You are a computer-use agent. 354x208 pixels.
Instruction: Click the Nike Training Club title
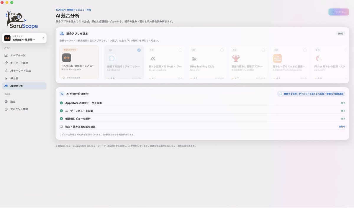tap(202, 66)
